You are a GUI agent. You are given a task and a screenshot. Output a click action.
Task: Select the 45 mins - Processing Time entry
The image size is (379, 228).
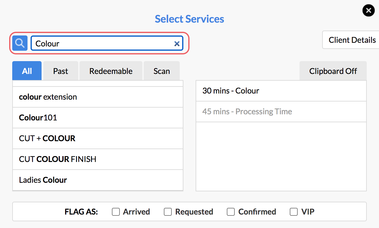[281, 112]
